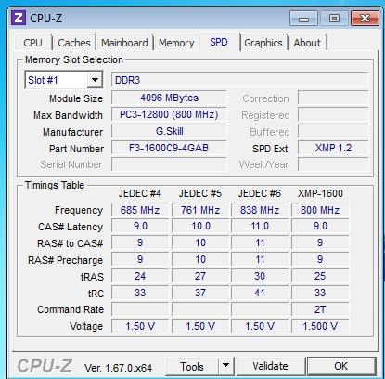
Task: Click the CPU-Z purple Z title icon
Action: (x=18, y=18)
